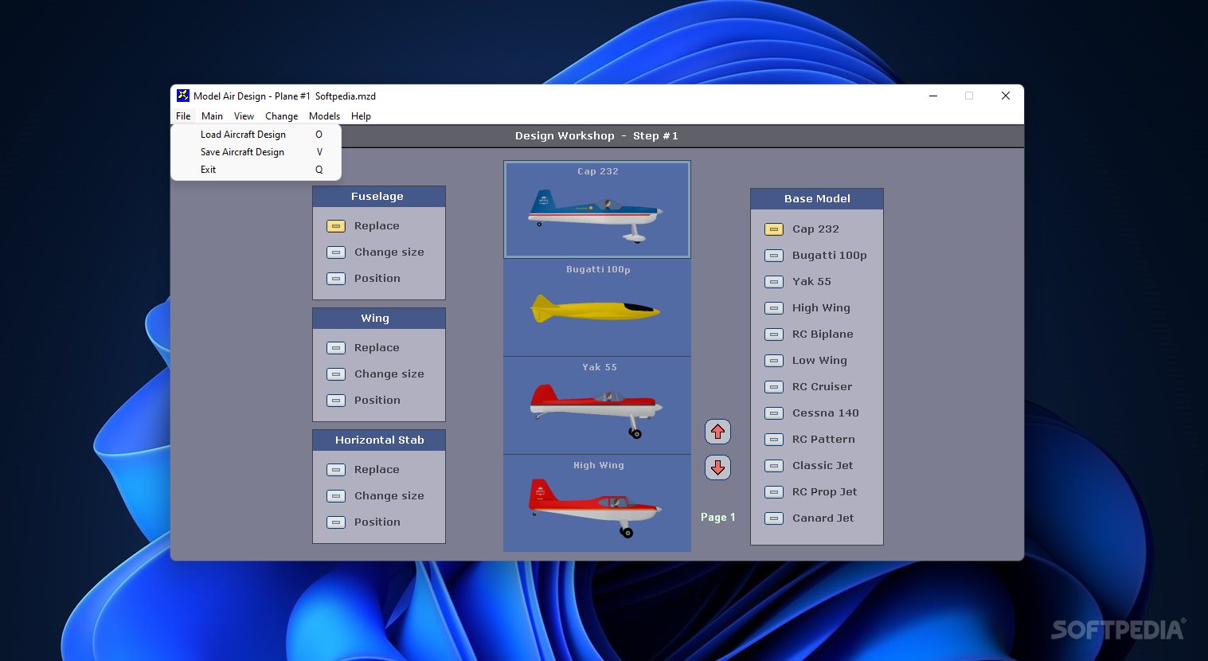1208x661 pixels.
Task: Choose Canard Jet base model button
Action: 774,518
